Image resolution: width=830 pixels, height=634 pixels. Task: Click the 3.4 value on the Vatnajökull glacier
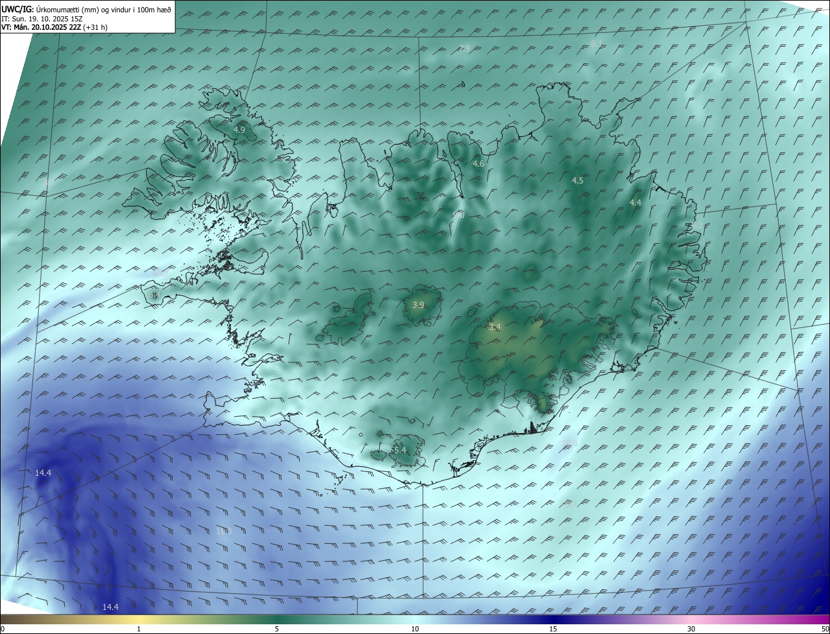(495, 327)
